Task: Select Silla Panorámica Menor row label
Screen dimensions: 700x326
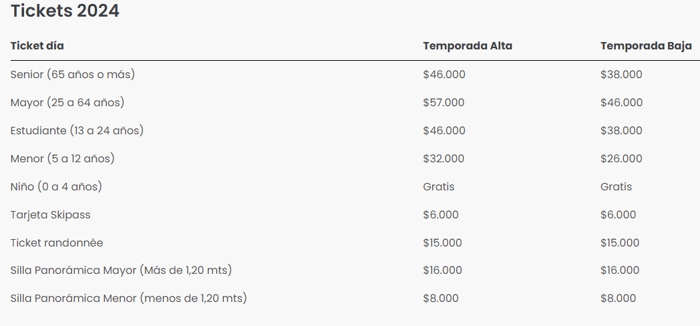Action: pos(128,299)
